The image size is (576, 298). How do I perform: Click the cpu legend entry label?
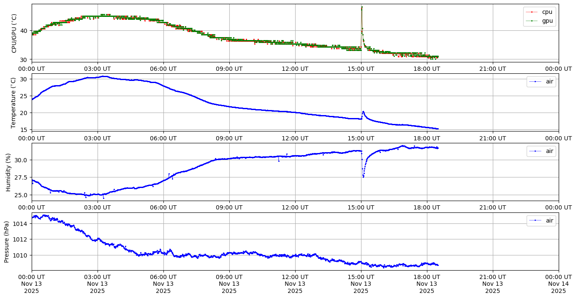click(547, 12)
